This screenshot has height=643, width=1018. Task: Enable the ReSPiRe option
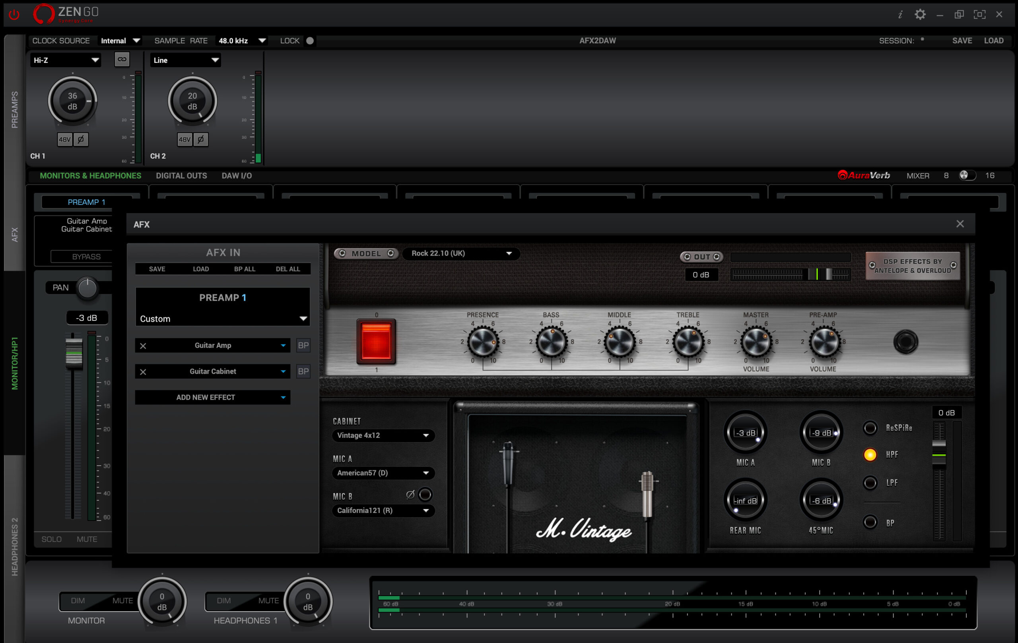(x=870, y=428)
